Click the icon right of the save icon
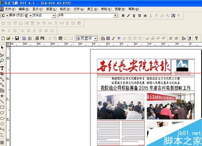Screen dimensions: 202x146 tap(24, 39)
